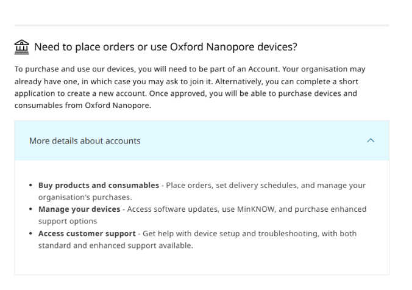The height and width of the screenshot is (290, 412).
Task: Click the bullet point before 'Manage your devices'
Action: [x=31, y=209]
